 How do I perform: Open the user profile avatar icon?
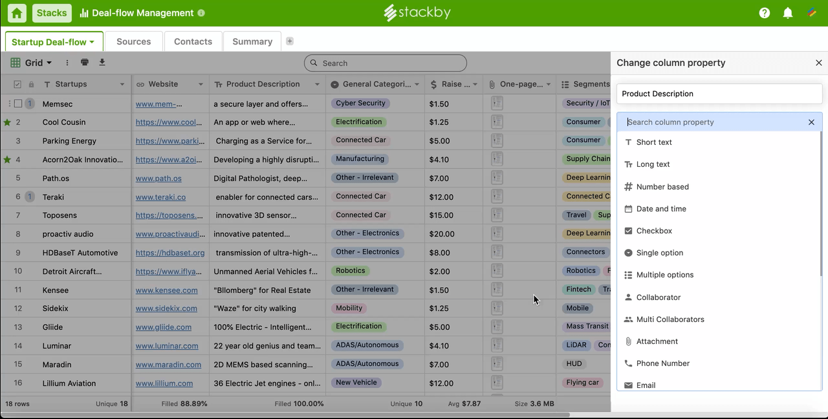[x=811, y=13]
